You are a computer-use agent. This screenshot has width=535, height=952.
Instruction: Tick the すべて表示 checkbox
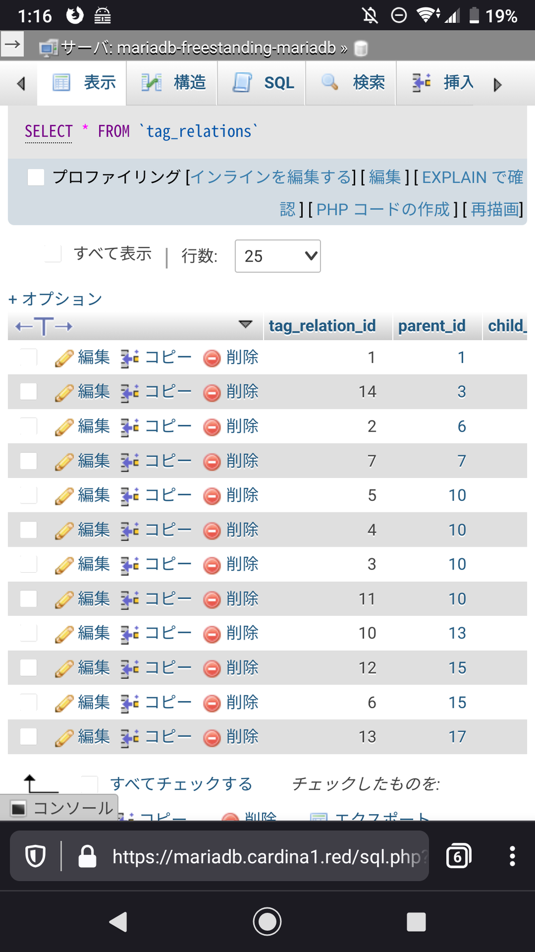point(53,254)
